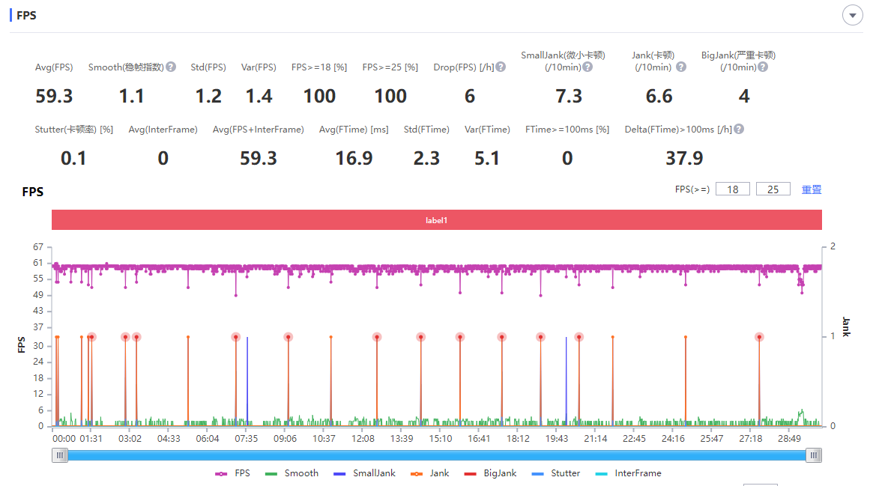Collapse the FPS panel with top-right arrow

click(x=852, y=15)
